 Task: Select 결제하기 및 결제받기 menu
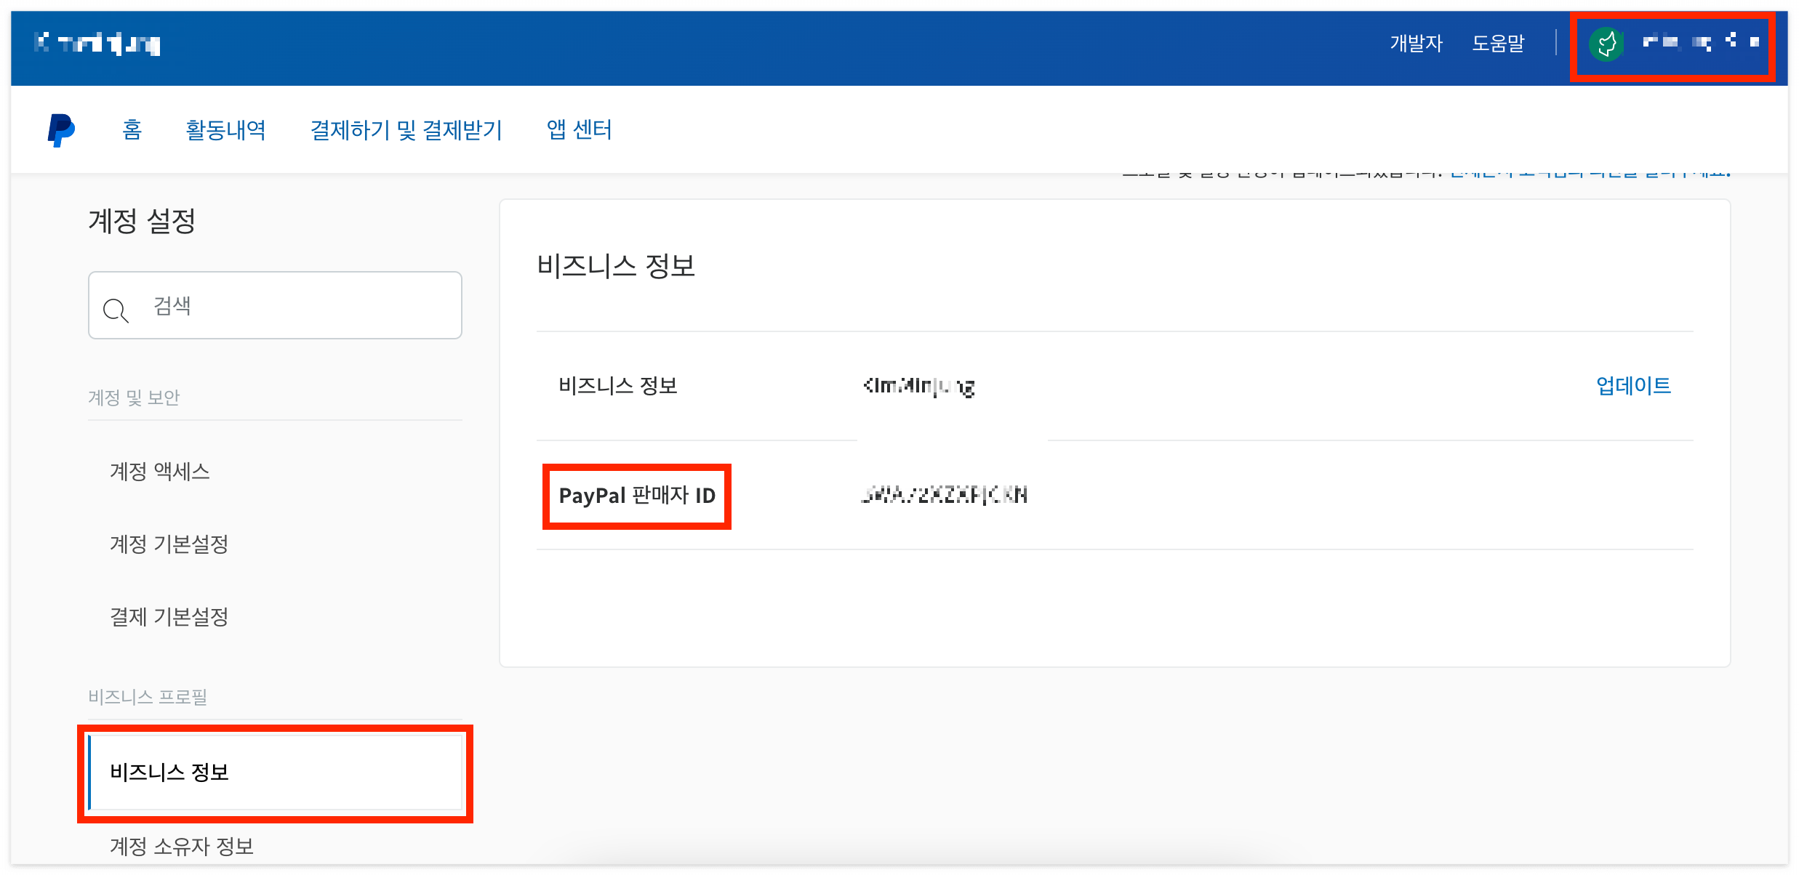406,130
